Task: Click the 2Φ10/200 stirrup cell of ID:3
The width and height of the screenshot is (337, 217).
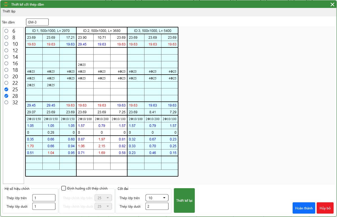Action: 153,119
